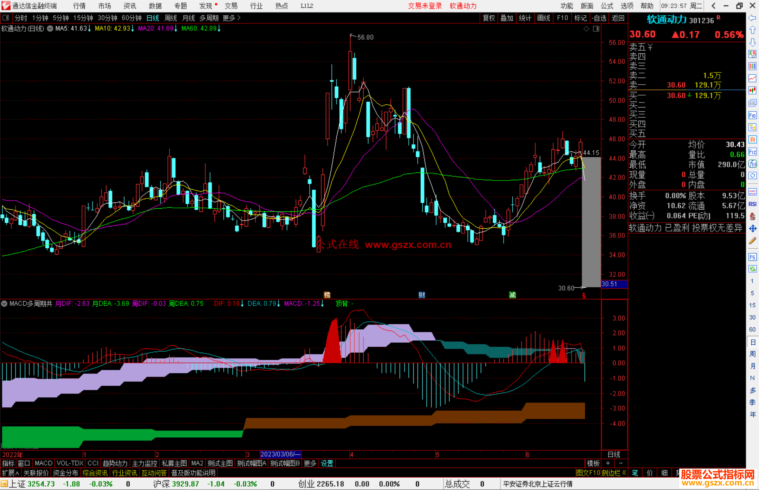
Task: Open the candlestick chart icon in sidebar
Action: [752, 91]
